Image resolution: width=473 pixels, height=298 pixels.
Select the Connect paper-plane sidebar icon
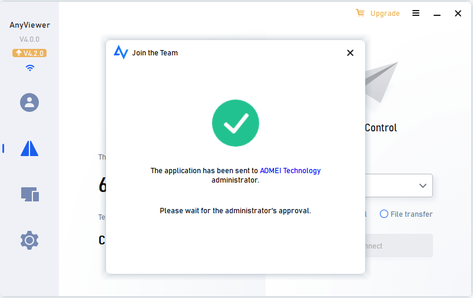pos(29,148)
